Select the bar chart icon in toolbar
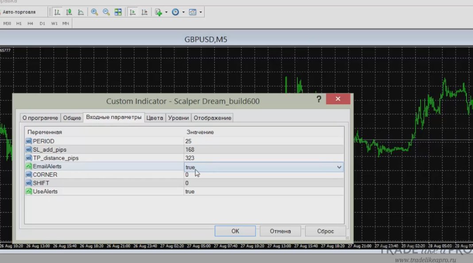The width and height of the screenshot is (473, 263). pyautogui.click(x=57, y=12)
